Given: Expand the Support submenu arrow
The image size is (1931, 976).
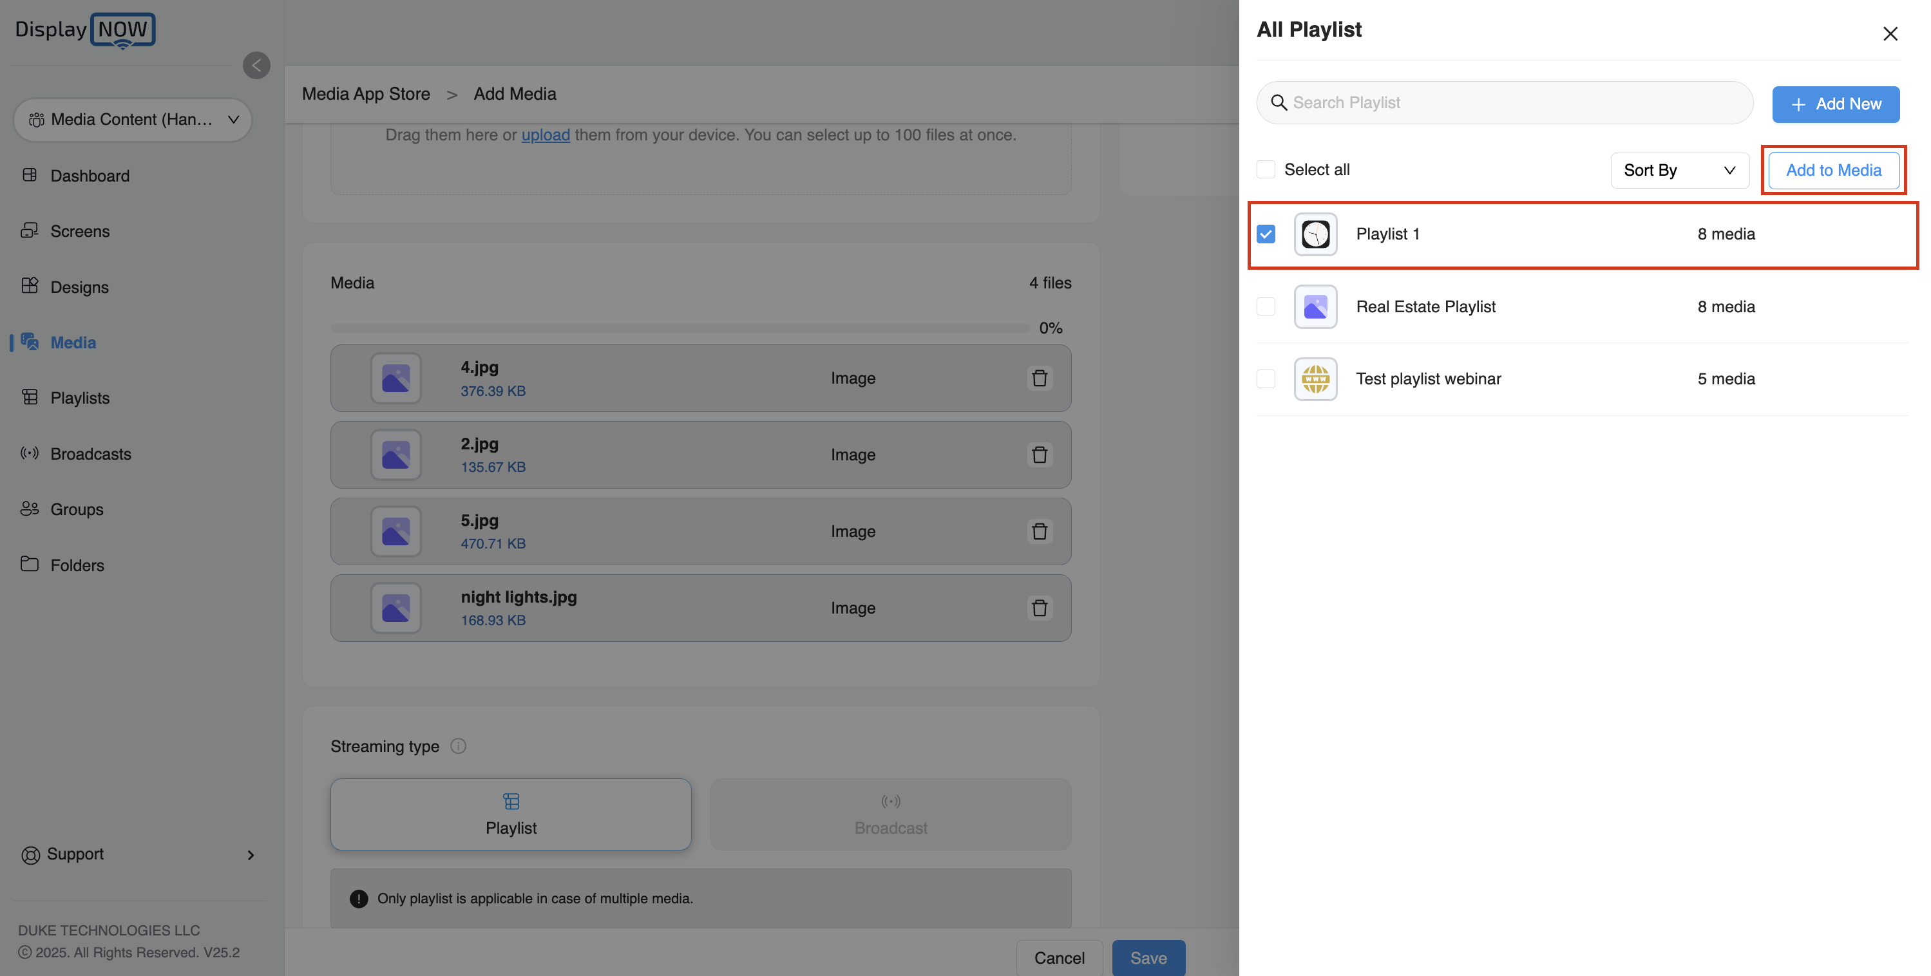Looking at the screenshot, I should point(251,855).
